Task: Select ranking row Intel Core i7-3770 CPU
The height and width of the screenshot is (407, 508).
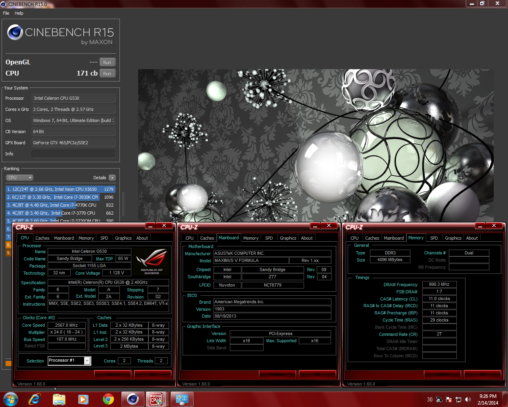Action: [60, 213]
